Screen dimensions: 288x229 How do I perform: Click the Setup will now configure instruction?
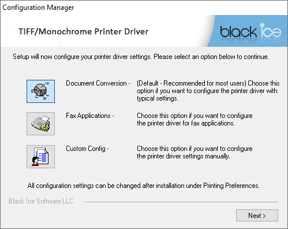(x=141, y=57)
